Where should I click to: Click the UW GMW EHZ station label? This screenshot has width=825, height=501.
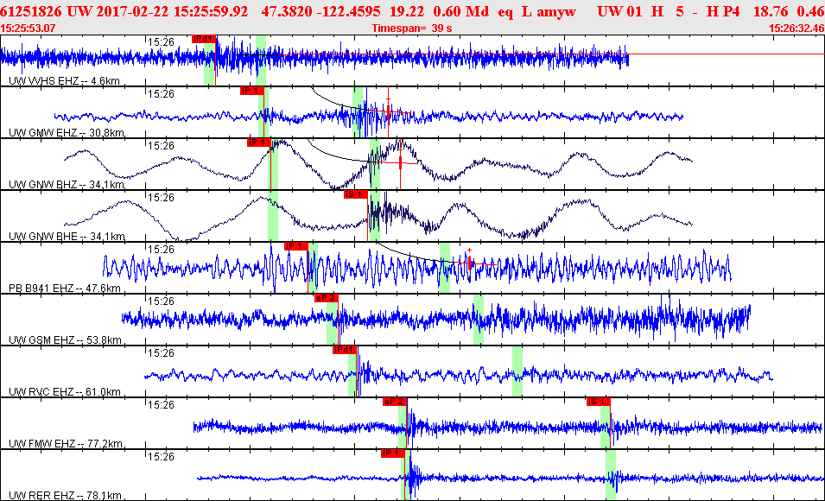67,133
